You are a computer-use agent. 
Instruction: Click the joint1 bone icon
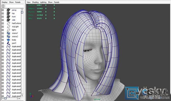tap(8, 43)
